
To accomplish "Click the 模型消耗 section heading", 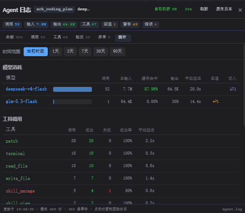I will point(12,67).
